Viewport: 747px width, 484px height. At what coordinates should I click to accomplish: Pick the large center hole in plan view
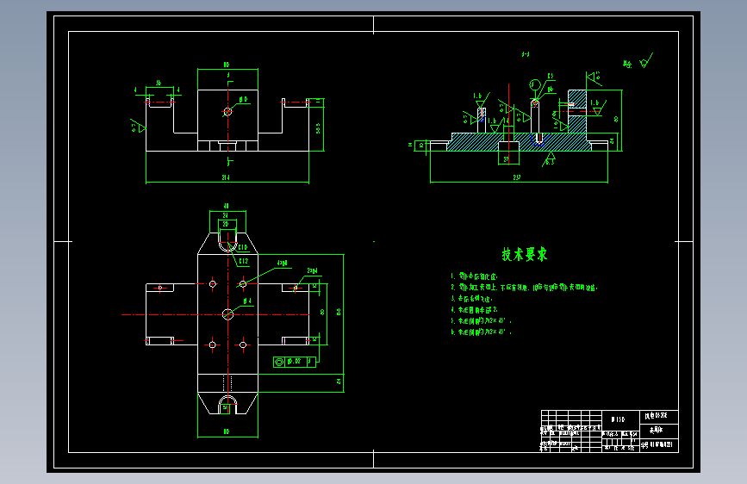[227, 314]
